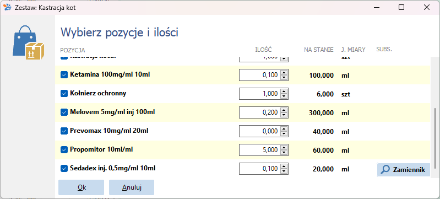Increase Sedadex quantity with up arrow
Screen dimensions: 440x199
[x=284, y=166]
